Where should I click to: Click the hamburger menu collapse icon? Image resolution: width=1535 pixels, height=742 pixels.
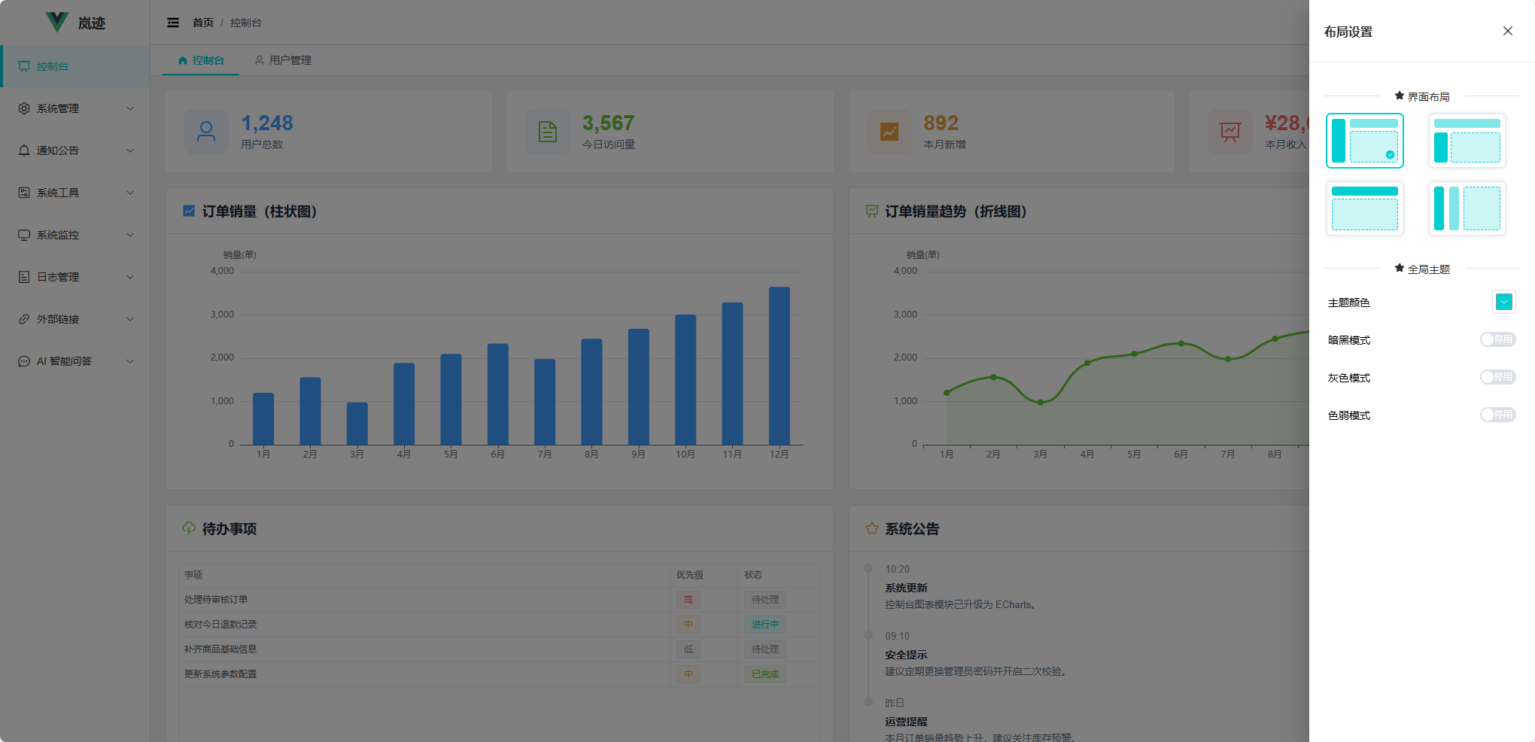click(x=173, y=23)
